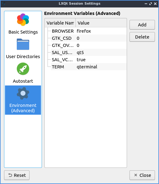Minimize the window via the title bar
This screenshot has height=184, width=159.
[x=146, y=4]
